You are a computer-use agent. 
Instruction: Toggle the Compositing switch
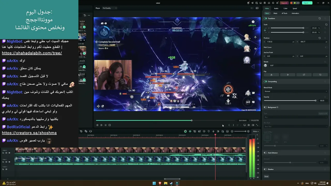pos(265,82)
